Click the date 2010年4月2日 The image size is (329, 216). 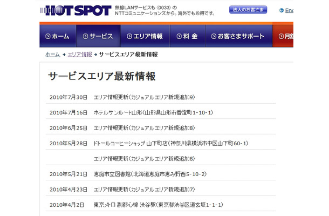[x=67, y=205]
